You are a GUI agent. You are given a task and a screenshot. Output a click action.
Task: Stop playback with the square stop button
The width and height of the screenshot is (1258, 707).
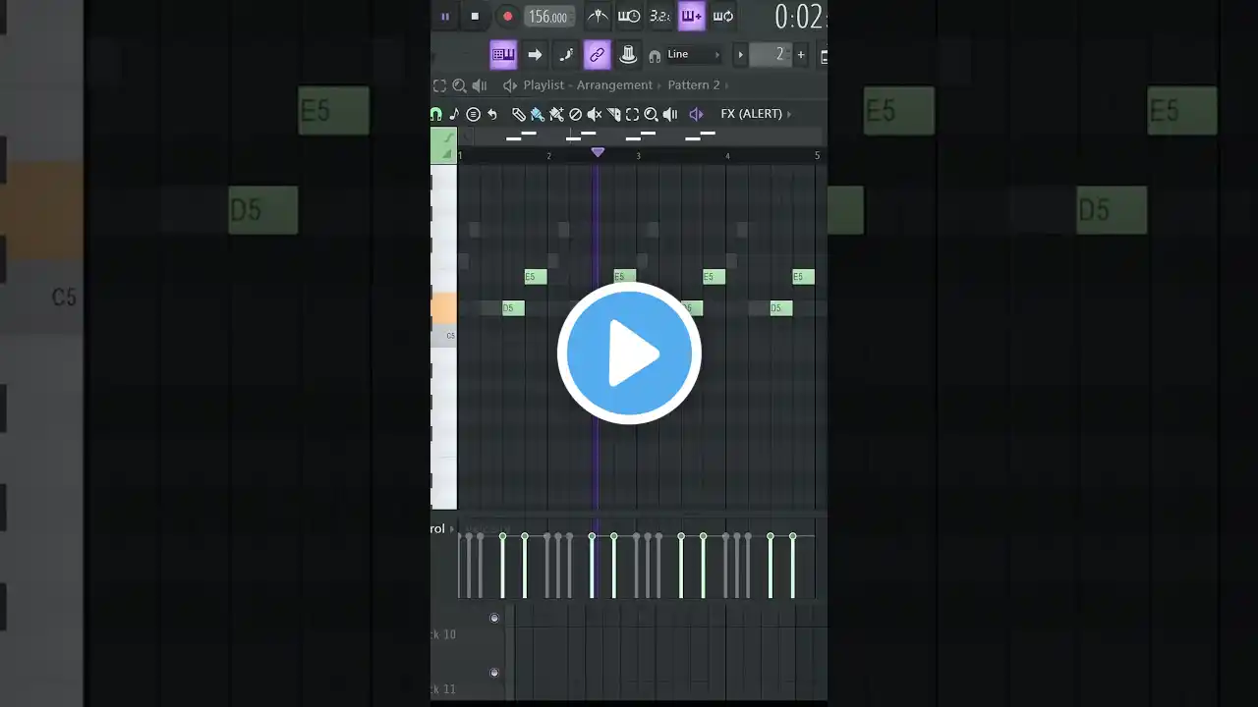point(475,16)
